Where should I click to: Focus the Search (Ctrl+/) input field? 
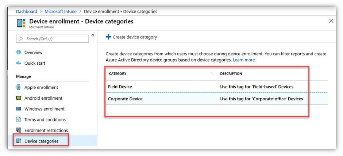click(x=55, y=39)
